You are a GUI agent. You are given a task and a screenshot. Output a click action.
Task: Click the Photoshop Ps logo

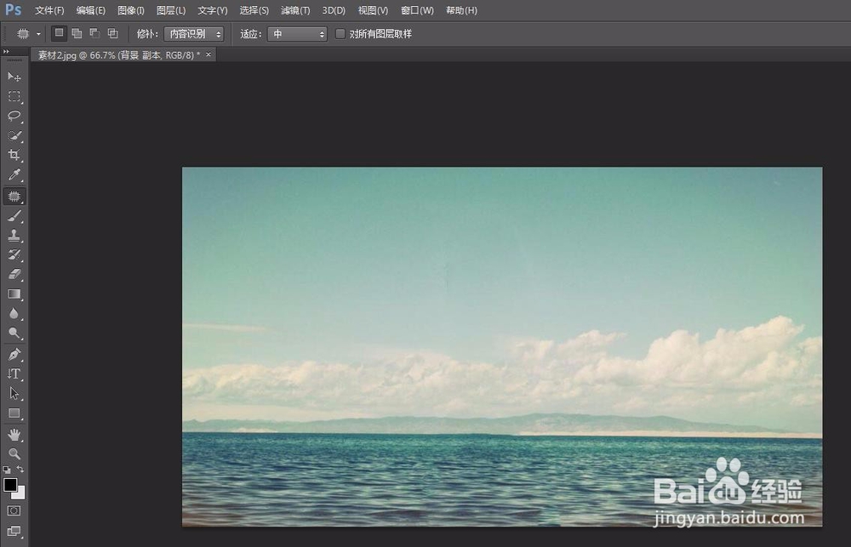click(x=13, y=9)
